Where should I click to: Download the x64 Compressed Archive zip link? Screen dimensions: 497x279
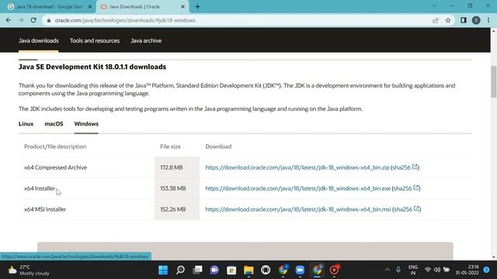coord(297,167)
